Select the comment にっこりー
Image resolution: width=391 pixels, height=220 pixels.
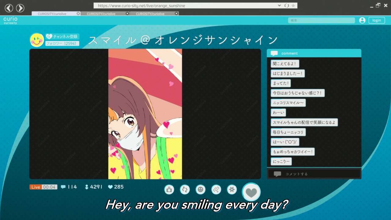tap(281, 162)
